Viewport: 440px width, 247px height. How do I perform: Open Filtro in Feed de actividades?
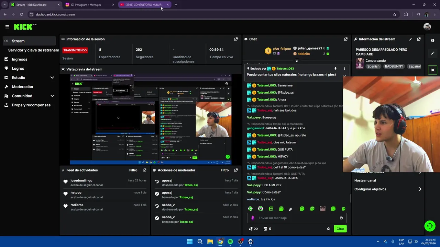133,170
